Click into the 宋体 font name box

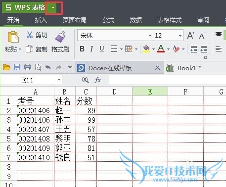(x=113, y=36)
